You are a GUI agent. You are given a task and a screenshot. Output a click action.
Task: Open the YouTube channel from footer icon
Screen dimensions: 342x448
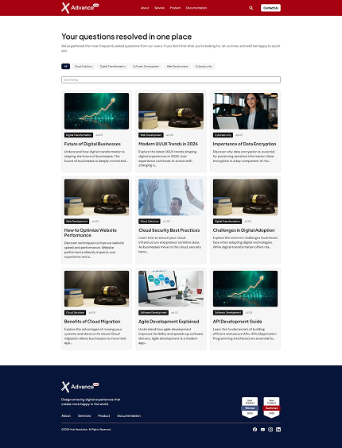262,430
